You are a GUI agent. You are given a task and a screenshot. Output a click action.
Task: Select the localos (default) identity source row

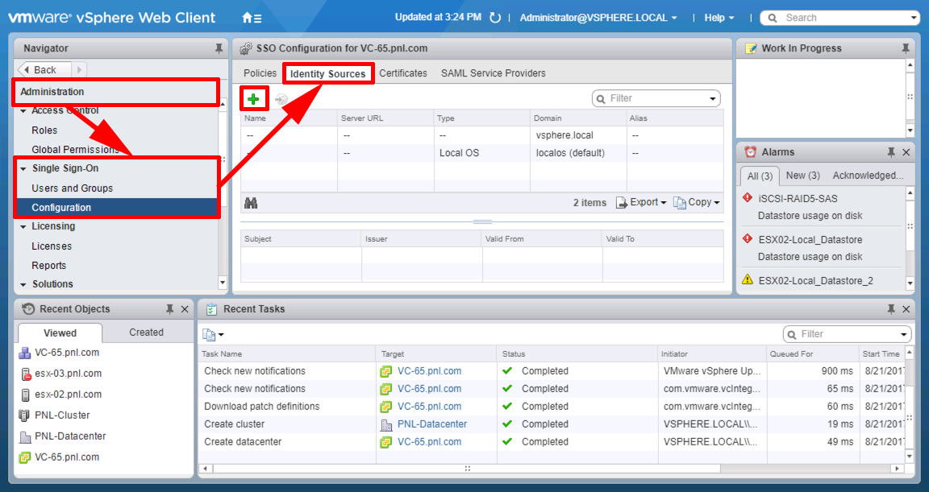[482, 152]
